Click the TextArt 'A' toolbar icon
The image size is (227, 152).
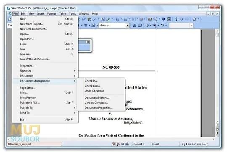[x=103, y=19]
